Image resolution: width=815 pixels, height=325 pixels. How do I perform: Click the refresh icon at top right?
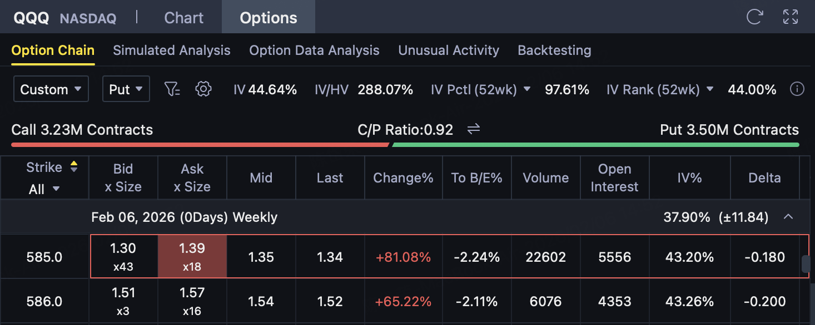(754, 17)
